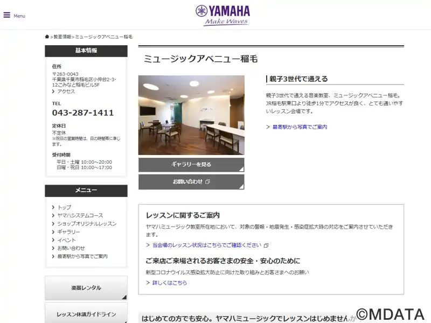Click the chevron before 詳しくはこちら
Screen dimensions: 431x323
click(148, 283)
